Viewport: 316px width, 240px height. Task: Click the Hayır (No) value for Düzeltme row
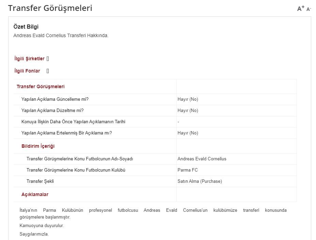[188, 110]
